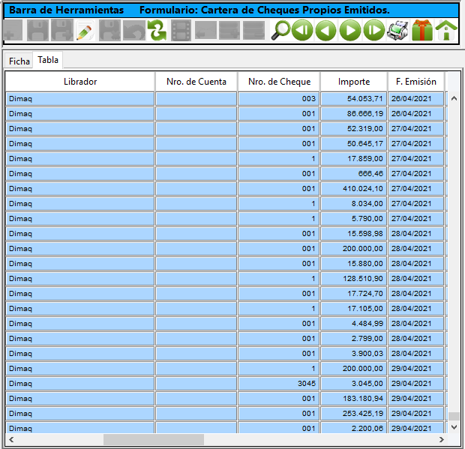
Task: Go to previous record with green left arrow
Action: coord(326,30)
